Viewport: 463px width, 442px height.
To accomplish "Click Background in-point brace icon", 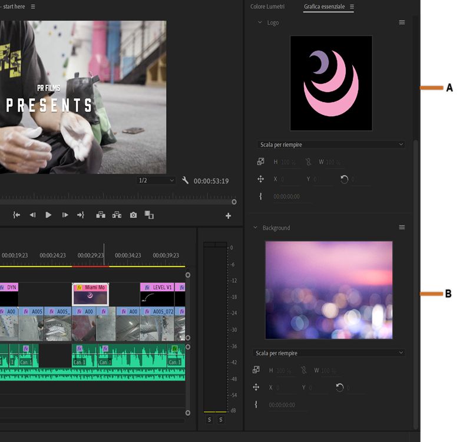I will click(256, 405).
